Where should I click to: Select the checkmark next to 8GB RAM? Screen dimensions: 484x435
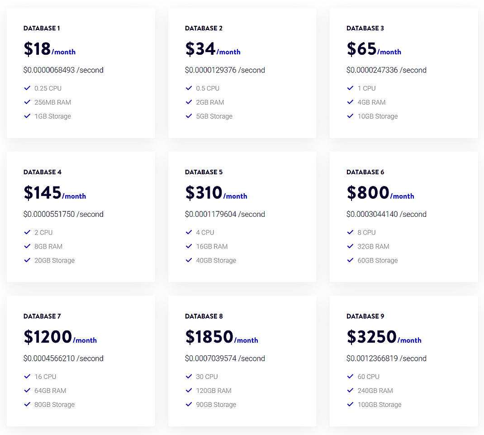tap(28, 246)
